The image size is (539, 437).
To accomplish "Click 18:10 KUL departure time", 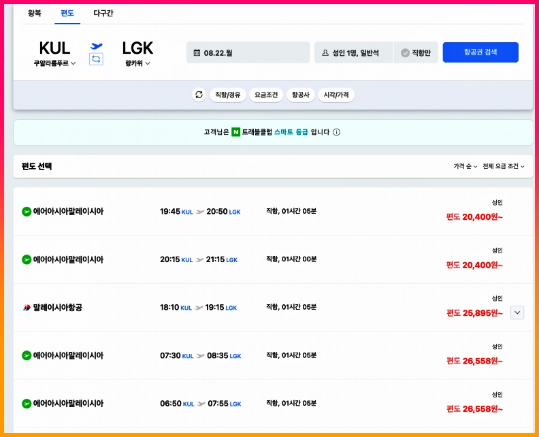I will pyautogui.click(x=176, y=308).
